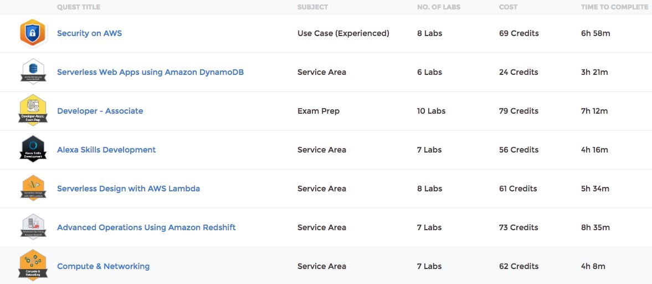Viewport: 652px width, 284px height.
Task: Open the Compute & Networking quest
Action: [x=103, y=266]
